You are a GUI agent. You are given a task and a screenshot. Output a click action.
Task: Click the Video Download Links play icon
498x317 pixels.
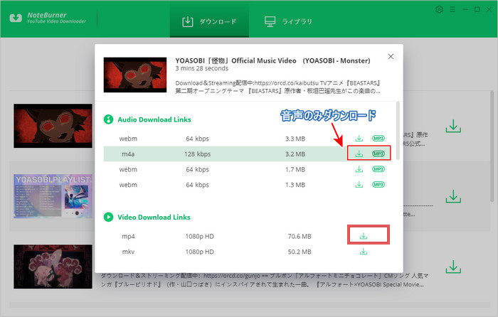tap(109, 217)
